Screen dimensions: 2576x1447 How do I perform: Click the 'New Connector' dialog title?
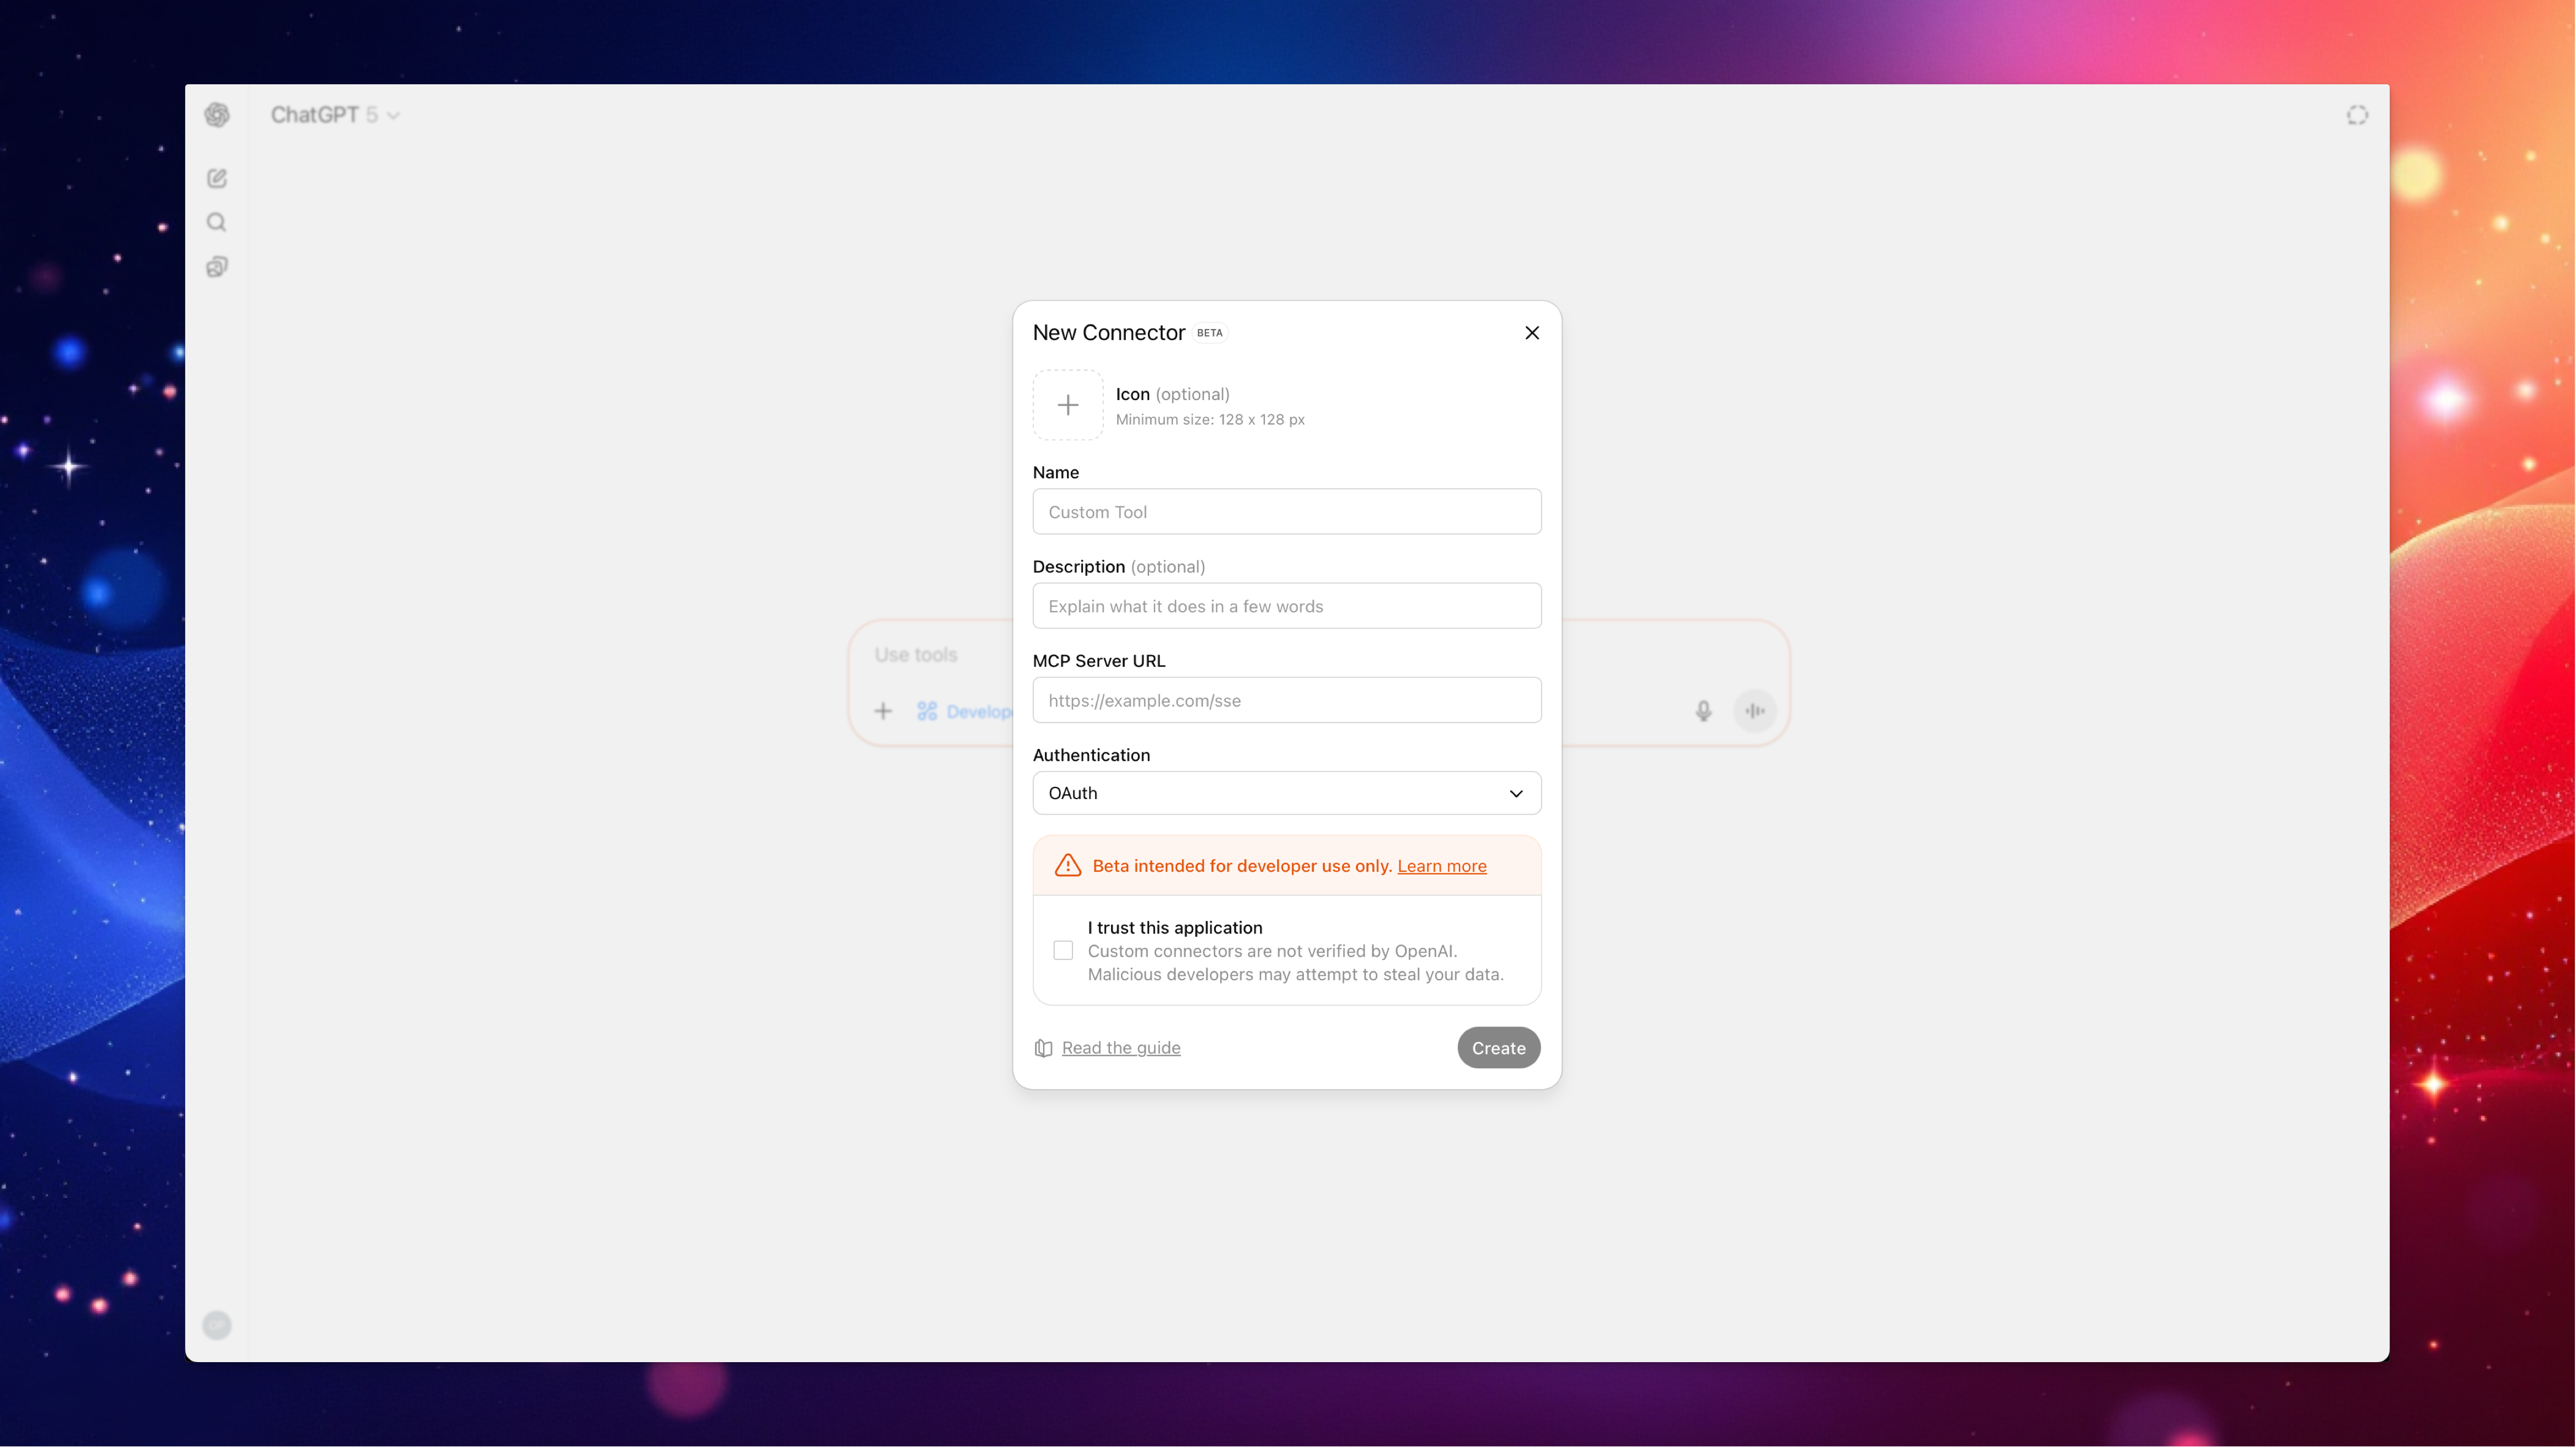1108,333
